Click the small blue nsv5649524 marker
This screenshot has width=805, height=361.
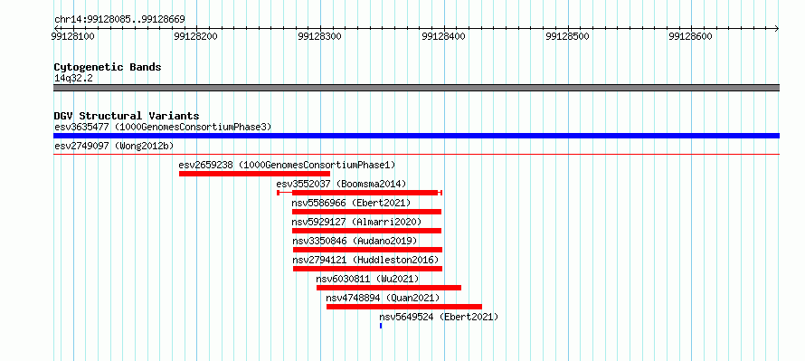381,326
